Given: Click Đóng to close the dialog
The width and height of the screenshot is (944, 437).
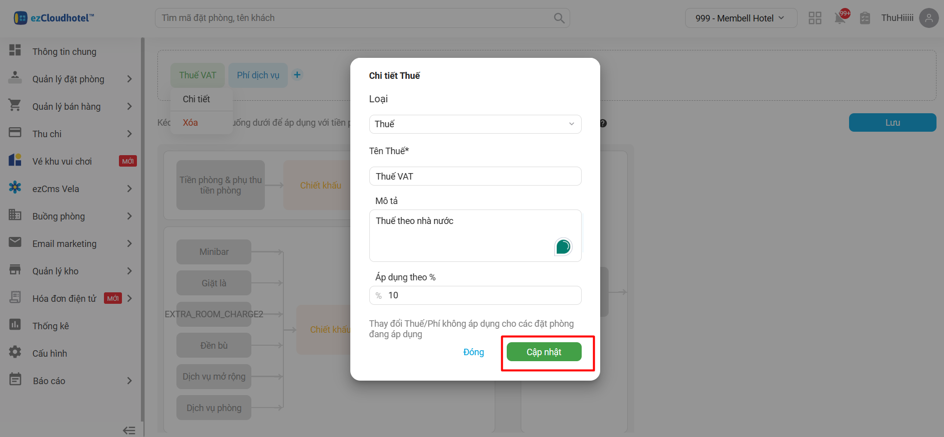Looking at the screenshot, I should tap(473, 352).
